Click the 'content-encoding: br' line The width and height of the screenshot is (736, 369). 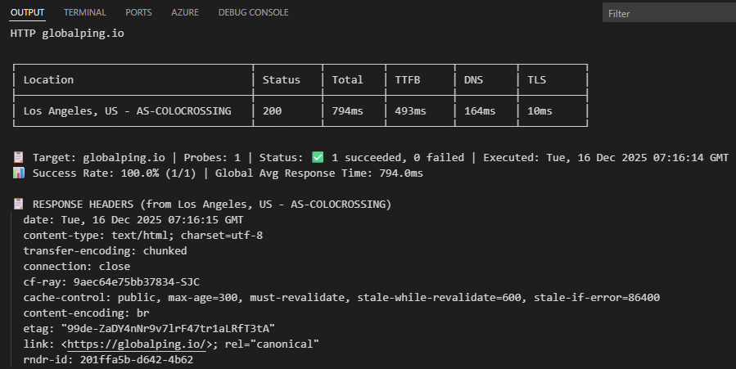pyautogui.click(x=86, y=313)
